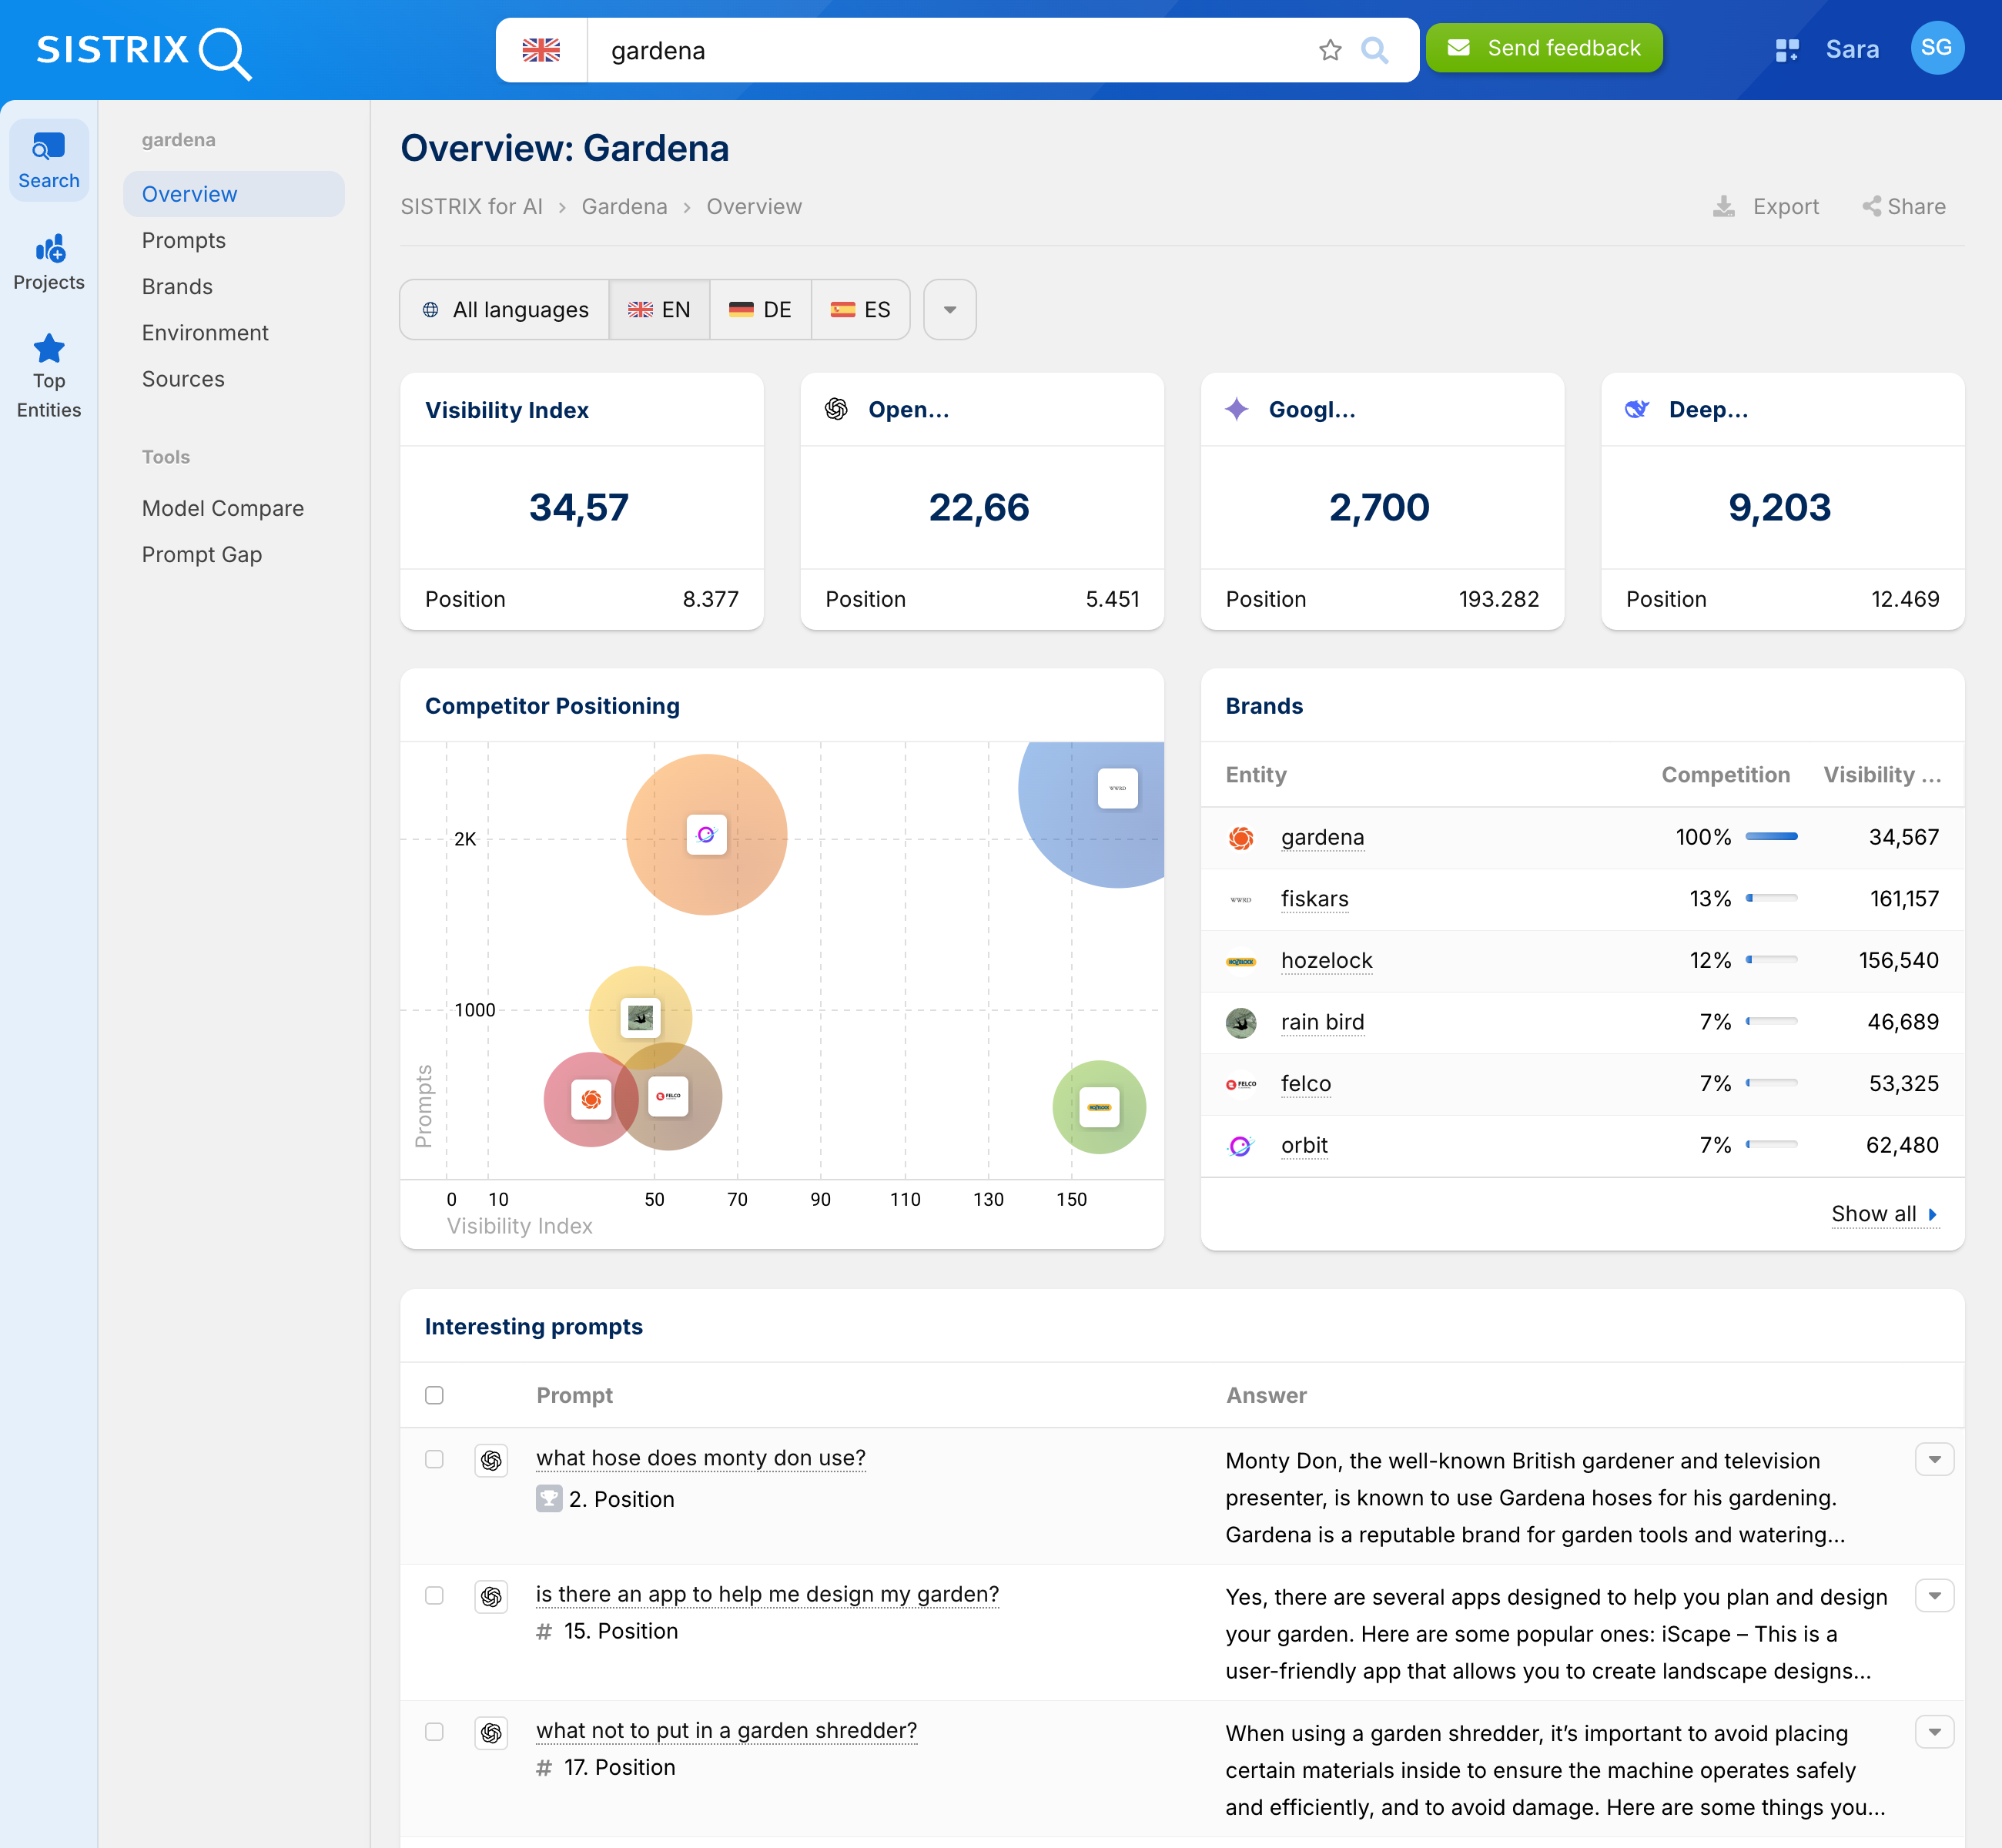The width and height of the screenshot is (2002, 1848).
Task: Open the apps grid icon next to Sara
Action: (1786, 49)
